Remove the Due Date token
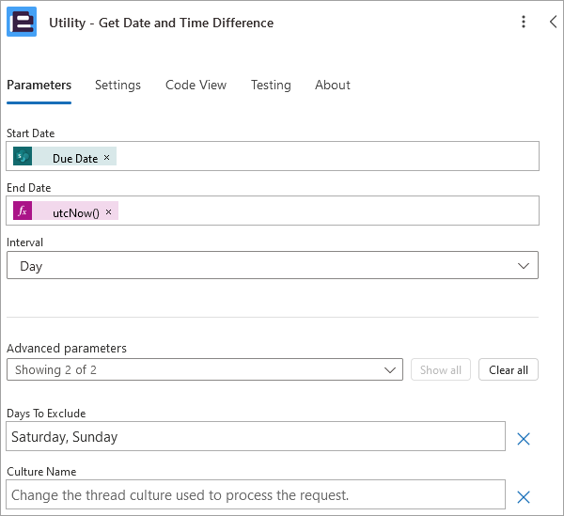This screenshot has height=516, width=564. pyautogui.click(x=106, y=158)
